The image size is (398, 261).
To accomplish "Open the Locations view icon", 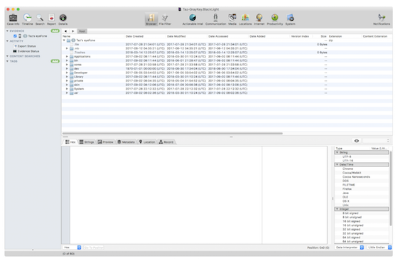I will (245, 19).
